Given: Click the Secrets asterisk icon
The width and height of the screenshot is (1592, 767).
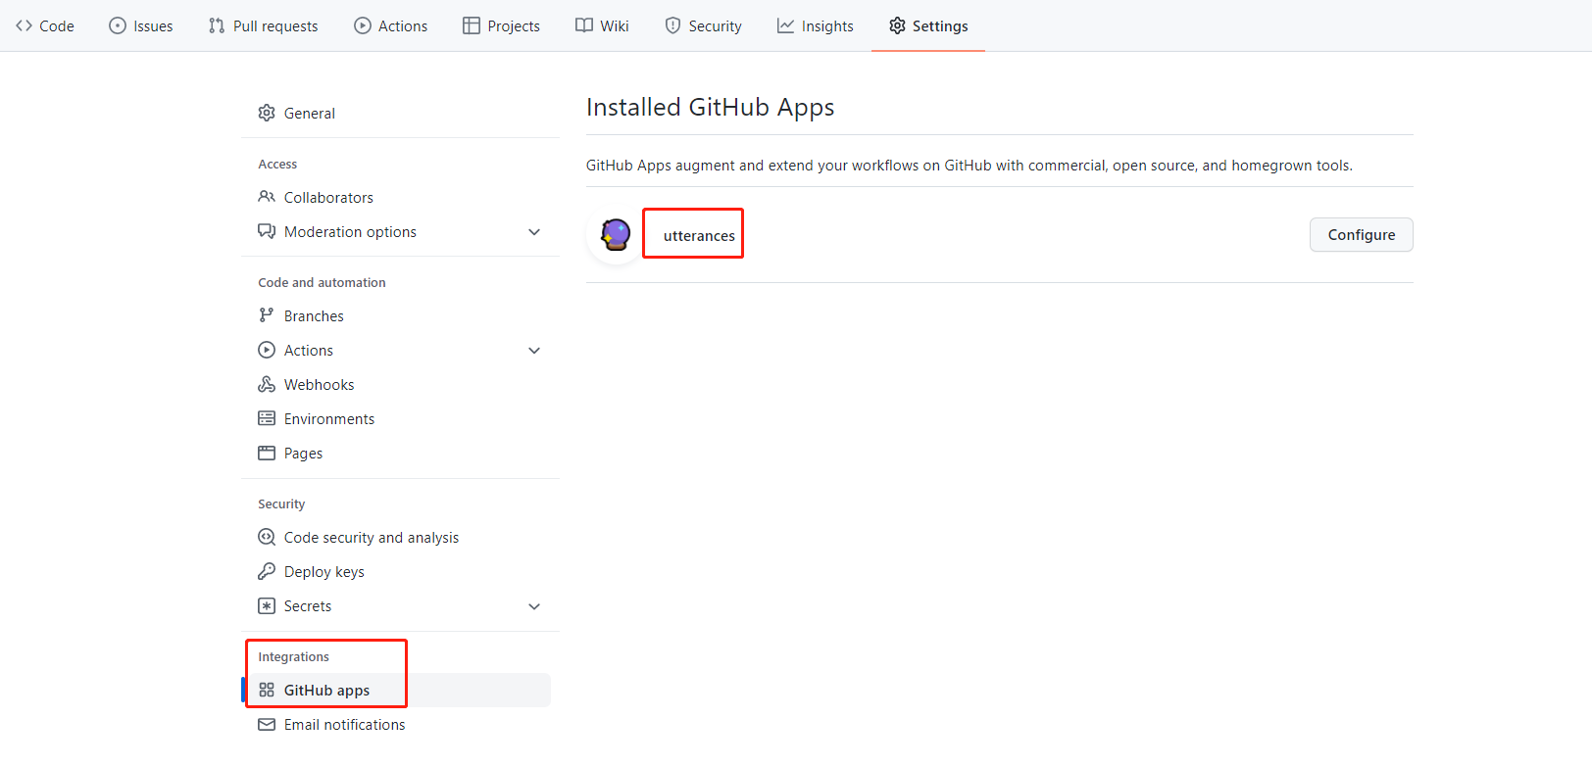Looking at the screenshot, I should pos(267,605).
